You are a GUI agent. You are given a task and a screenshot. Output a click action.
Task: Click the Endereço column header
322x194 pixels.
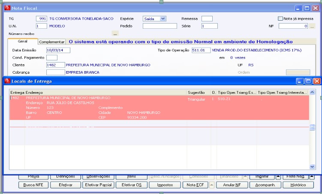click(106, 93)
